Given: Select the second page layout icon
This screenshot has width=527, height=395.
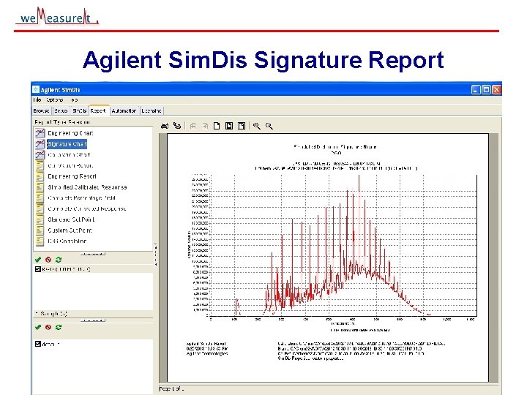Looking at the screenshot, I should coord(229,126).
